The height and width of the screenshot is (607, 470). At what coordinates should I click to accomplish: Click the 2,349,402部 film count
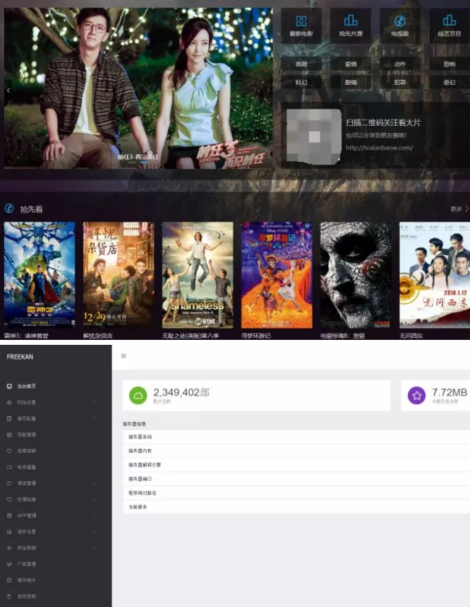181,393
